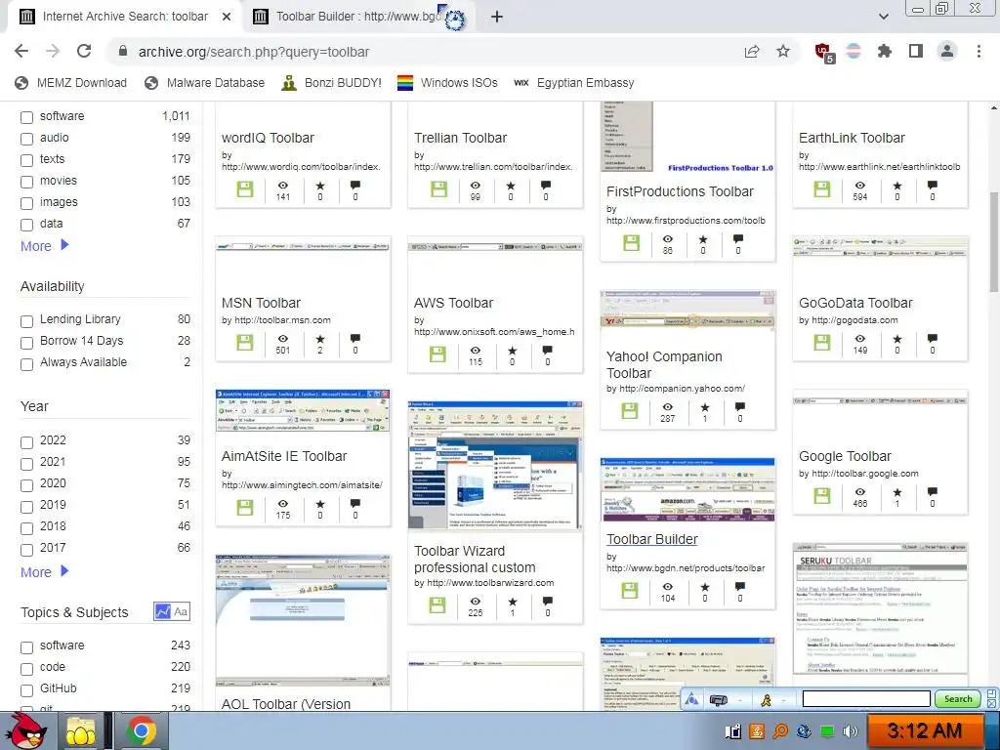Open the Toolbar Wizard screenshot thumbnail

495,466
